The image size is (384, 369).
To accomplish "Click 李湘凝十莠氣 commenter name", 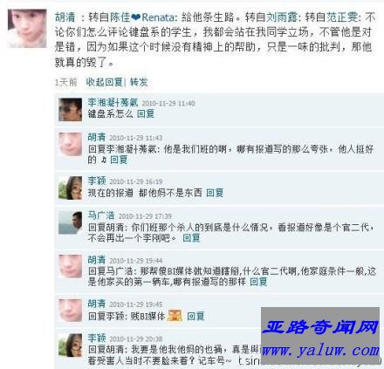I will (113, 102).
